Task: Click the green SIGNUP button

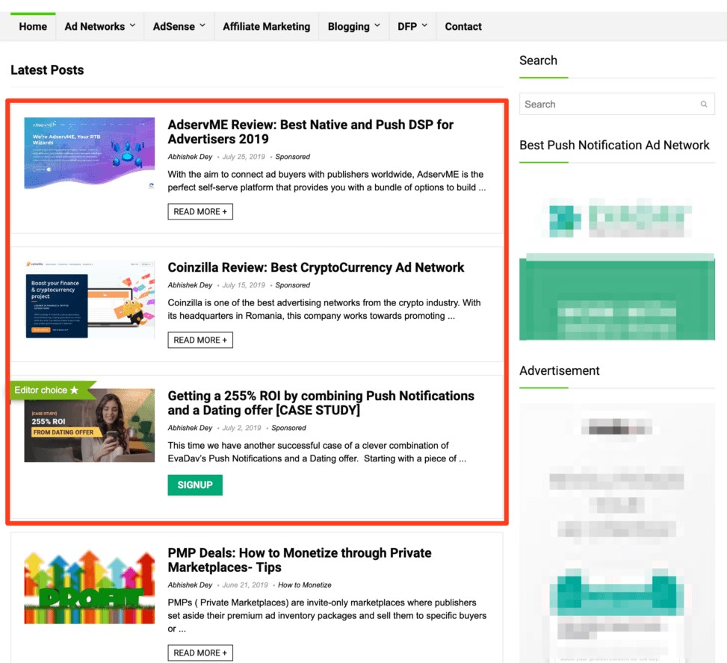Action: 195,485
